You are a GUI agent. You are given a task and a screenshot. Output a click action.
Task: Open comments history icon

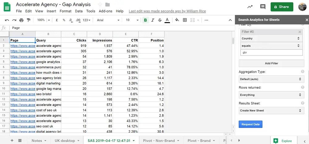click(x=263, y=7)
